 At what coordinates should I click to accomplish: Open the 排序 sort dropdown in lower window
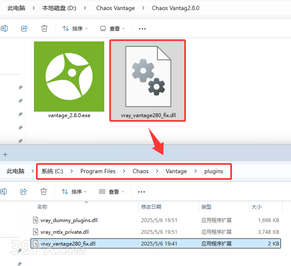[x=74, y=192]
